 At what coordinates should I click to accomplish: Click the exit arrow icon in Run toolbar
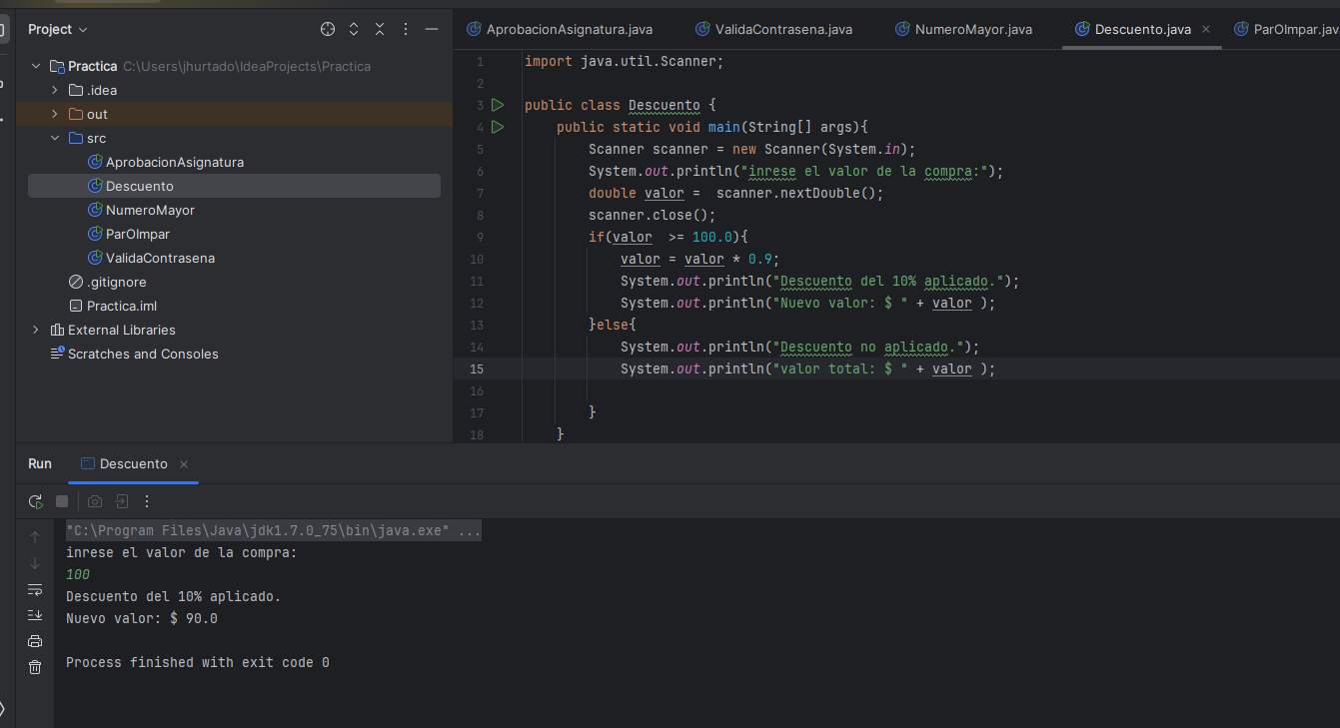121,501
